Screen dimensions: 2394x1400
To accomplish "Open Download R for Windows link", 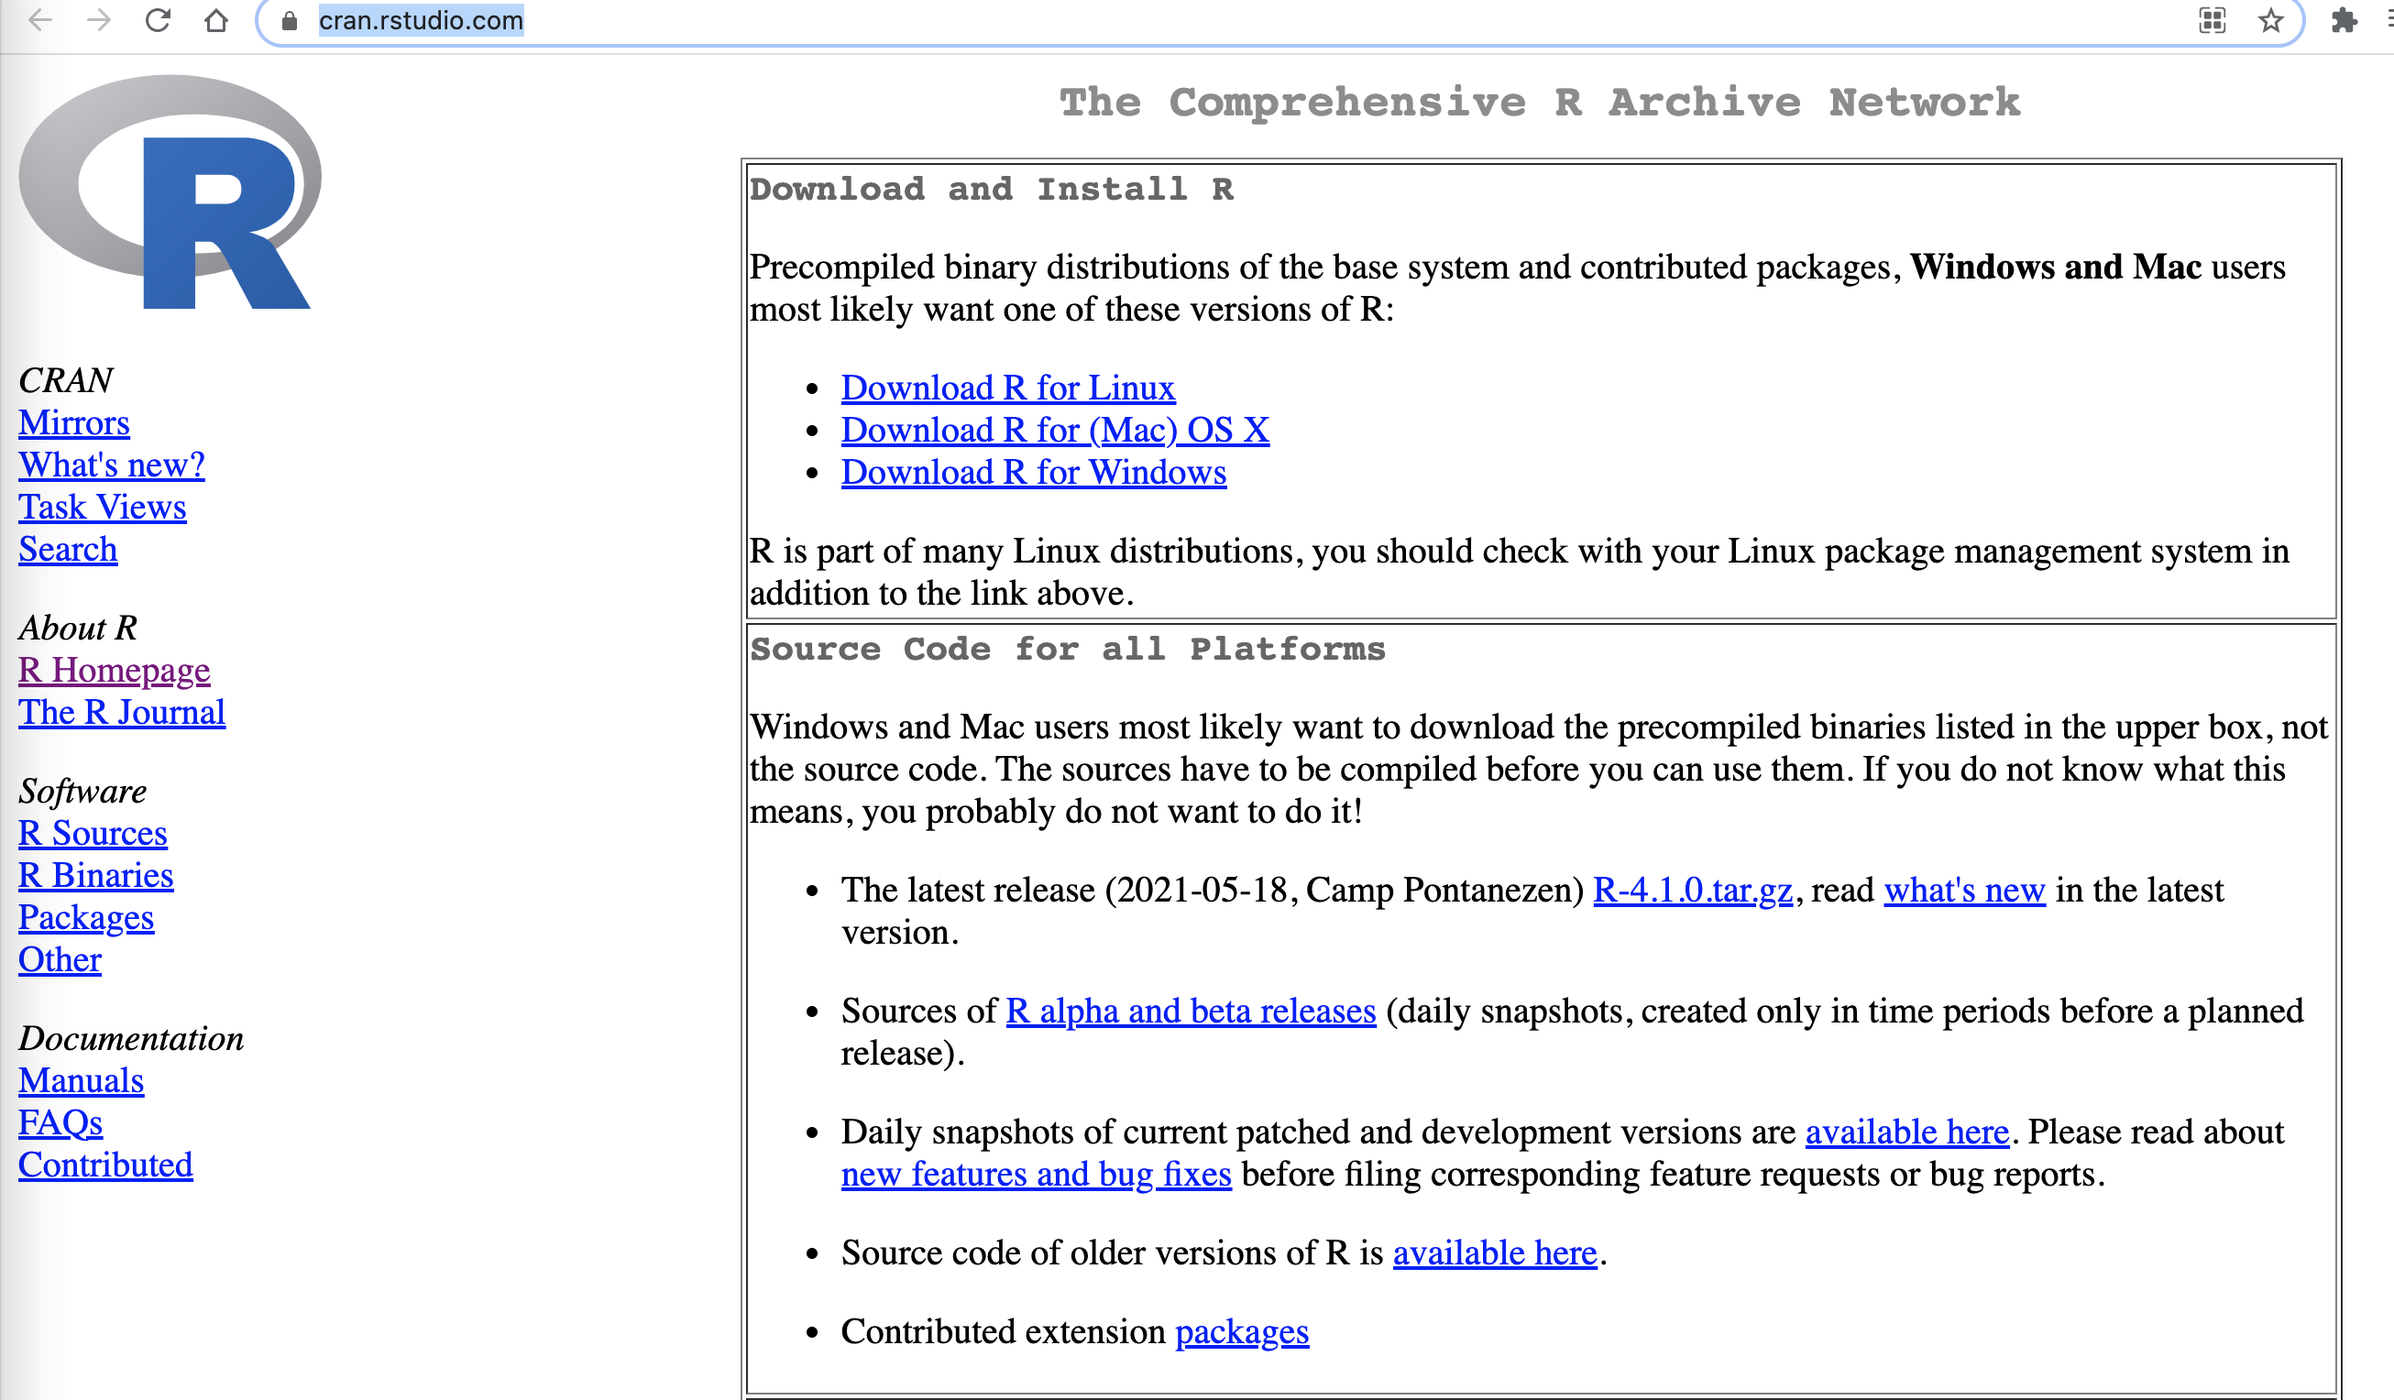I will point(1033,472).
